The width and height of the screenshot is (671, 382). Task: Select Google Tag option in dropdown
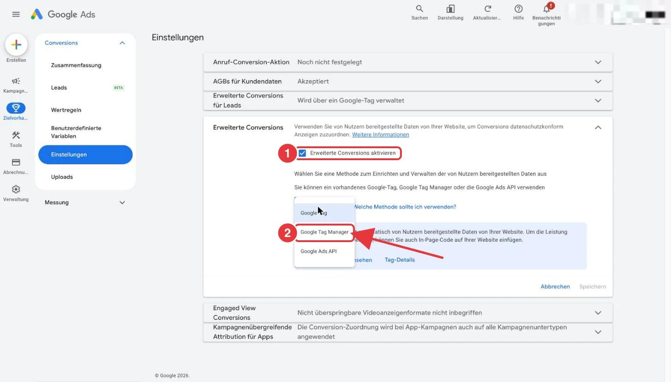tap(324, 213)
